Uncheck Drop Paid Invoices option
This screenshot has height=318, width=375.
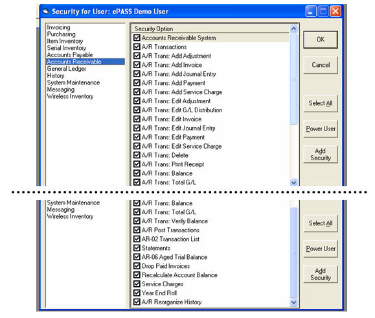point(137,266)
